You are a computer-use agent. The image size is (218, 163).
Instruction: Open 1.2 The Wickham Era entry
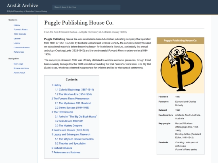point(73,94)
